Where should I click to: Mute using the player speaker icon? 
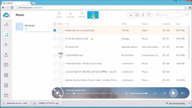click(127, 93)
